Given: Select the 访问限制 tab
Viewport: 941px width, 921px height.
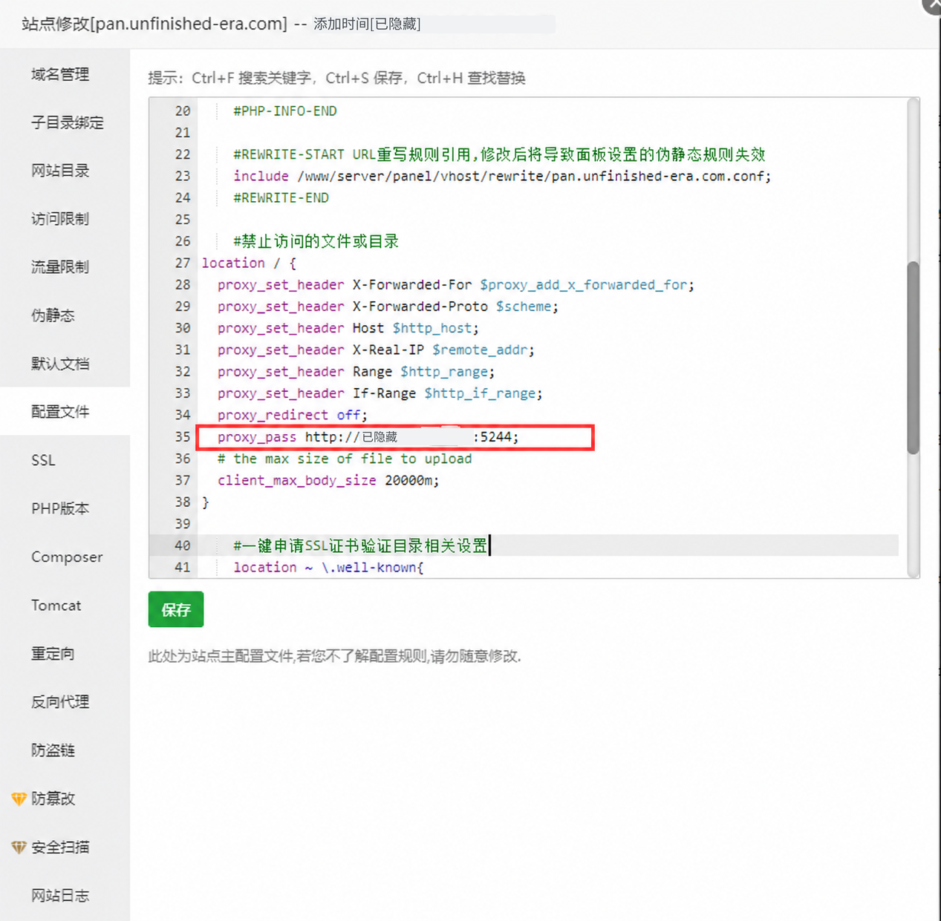Looking at the screenshot, I should click(65, 219).
